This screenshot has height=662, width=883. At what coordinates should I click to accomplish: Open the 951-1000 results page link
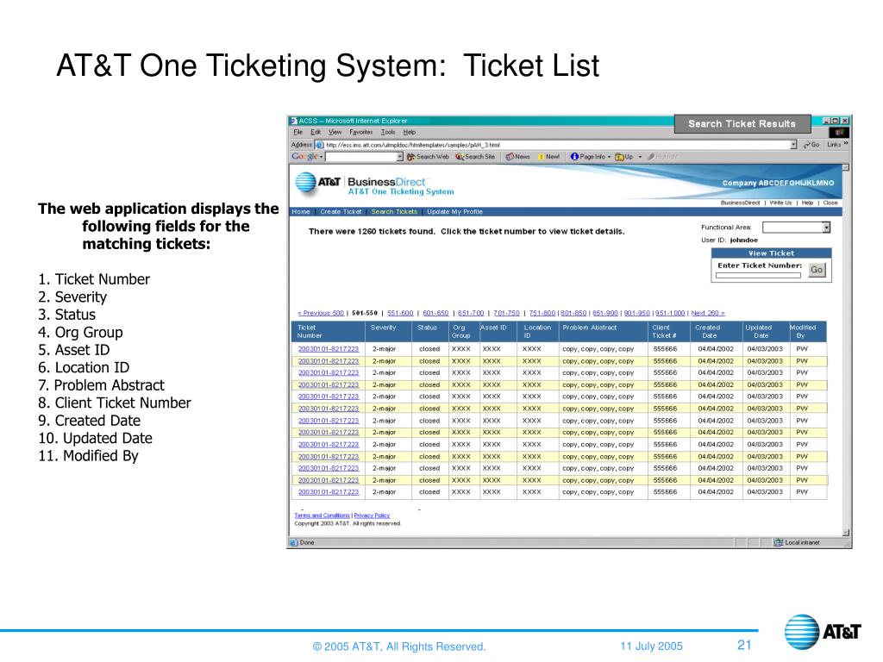(670, 313)
